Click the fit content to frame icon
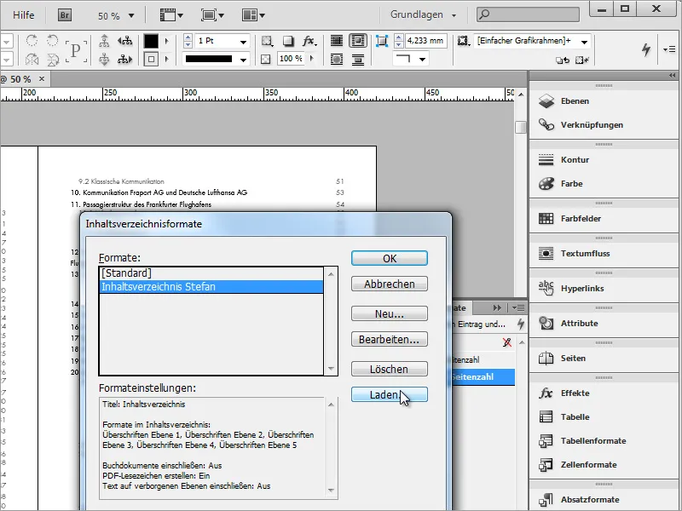Image resolution: width=682 pixels, height=511 pixels. (381, 41)
